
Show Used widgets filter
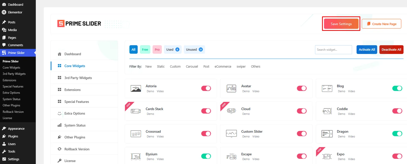(x=173, y=49)
